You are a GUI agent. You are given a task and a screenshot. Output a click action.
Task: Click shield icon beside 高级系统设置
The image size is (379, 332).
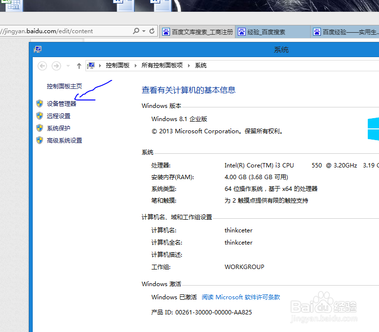(40, 140)
